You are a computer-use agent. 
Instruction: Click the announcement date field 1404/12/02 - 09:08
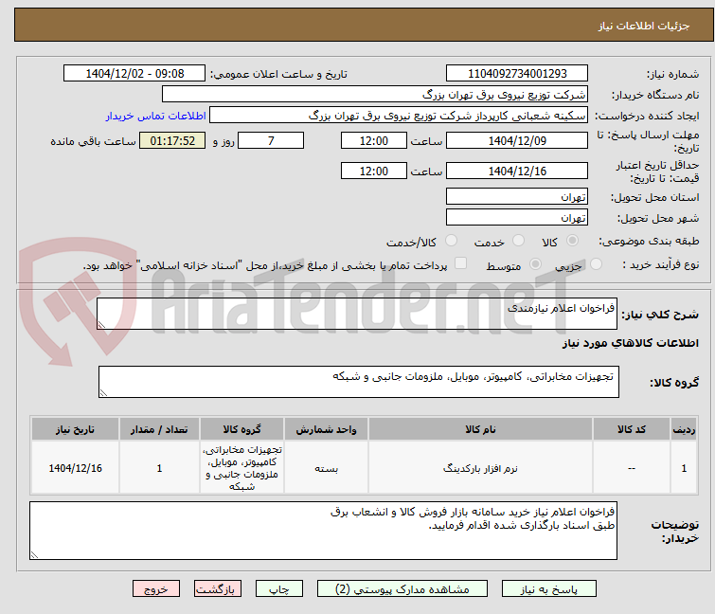click(134, 74)
